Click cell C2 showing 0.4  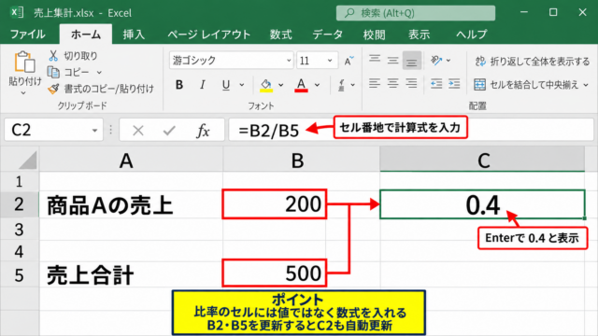pos(482,204)
